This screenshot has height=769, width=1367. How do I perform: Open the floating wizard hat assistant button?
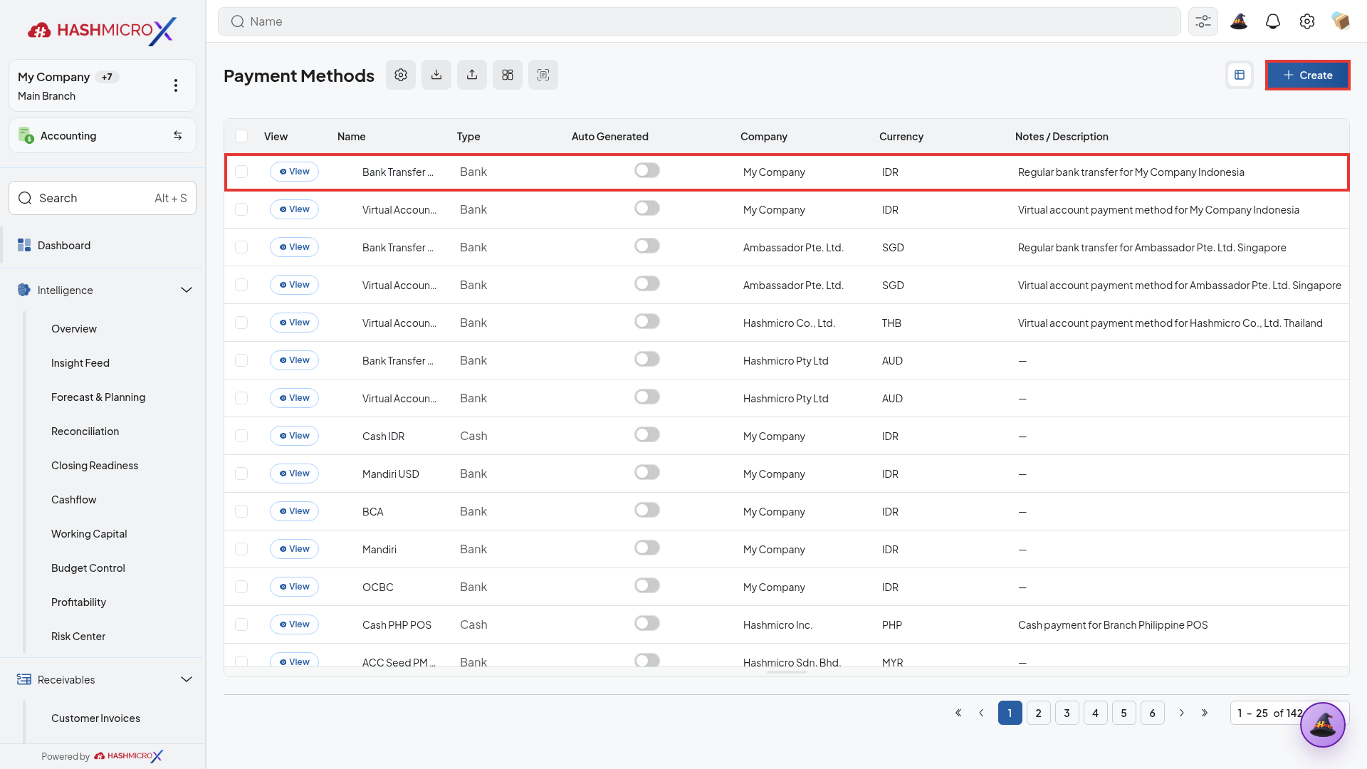click(1323, 725)
